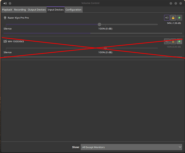Click the headset icon beside WH-1000XM3
The height and width of the screenshot is (153, 185).
point(5,41)
